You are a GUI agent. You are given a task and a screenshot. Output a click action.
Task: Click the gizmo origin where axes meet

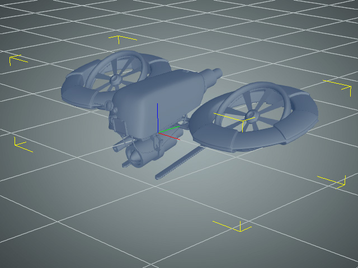coord(158,133)
